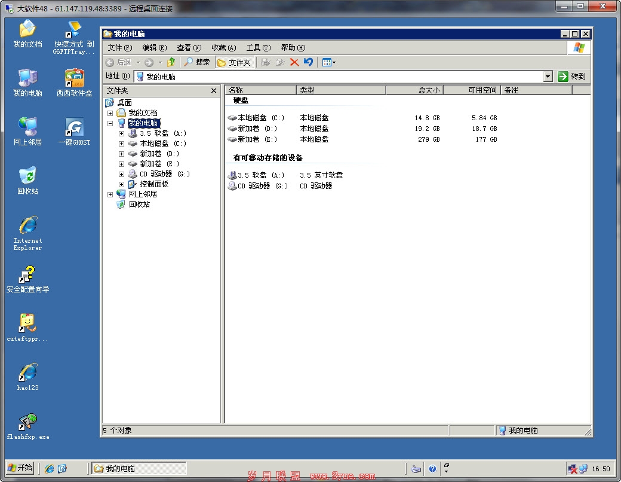Click the Forward toolbar icon

pos(149,62)
